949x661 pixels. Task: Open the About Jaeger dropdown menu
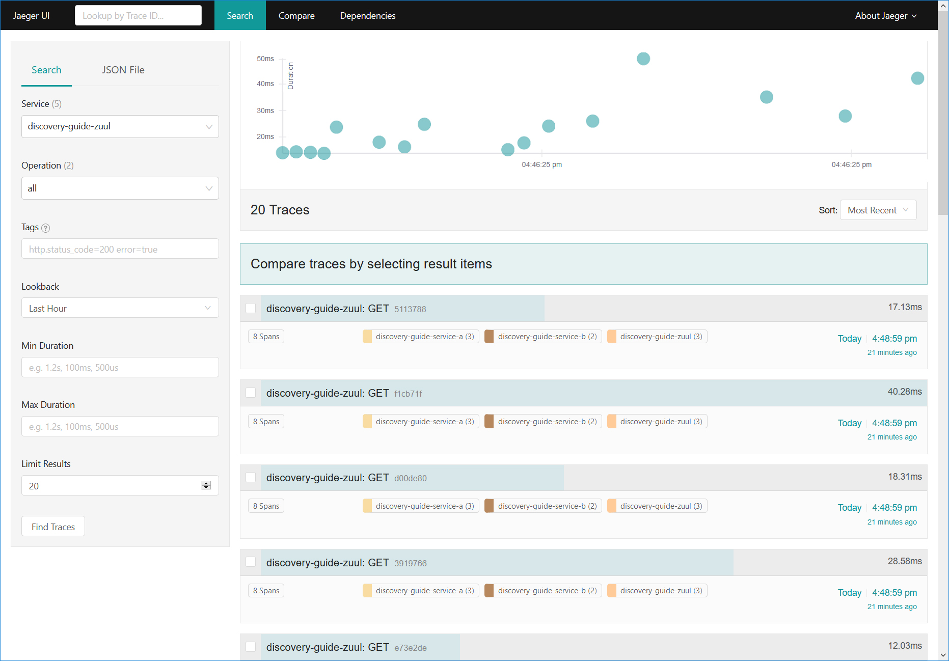click(x=886, y=16)
